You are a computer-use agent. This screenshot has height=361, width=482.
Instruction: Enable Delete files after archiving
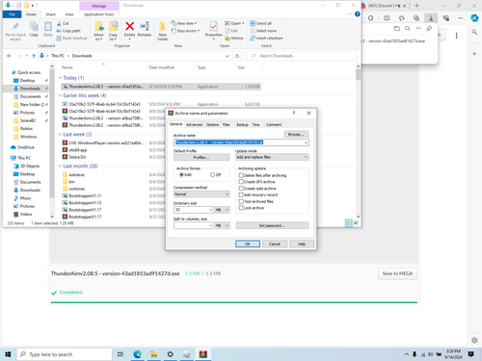coord(241,175)
